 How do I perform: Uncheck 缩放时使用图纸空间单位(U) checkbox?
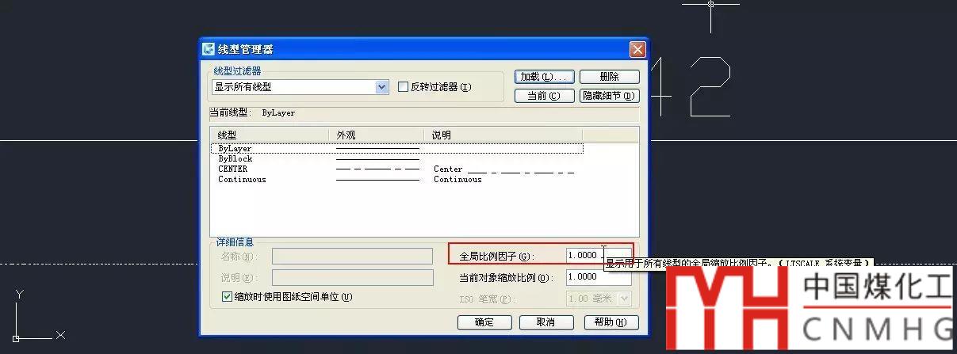tap(228, 297)
